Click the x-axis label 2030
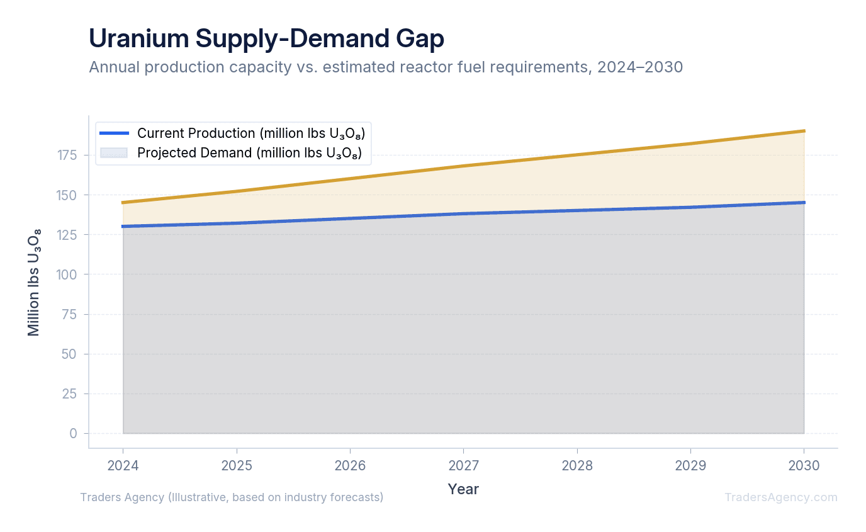This screenshot has height=532, width=866. [x=804, y=466]
